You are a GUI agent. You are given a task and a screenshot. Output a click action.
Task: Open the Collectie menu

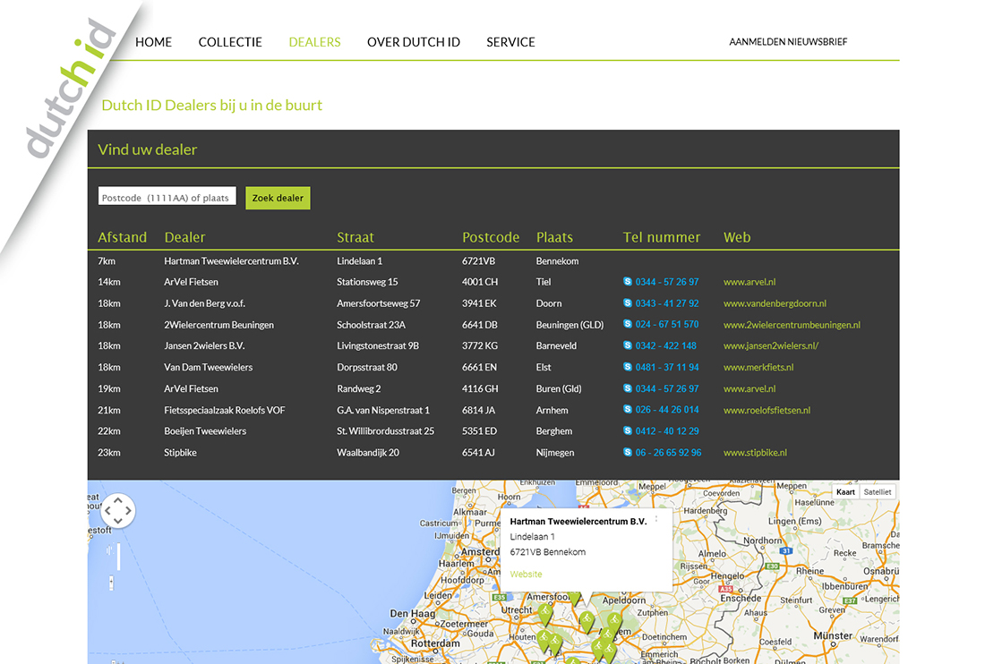coord(230,42)
